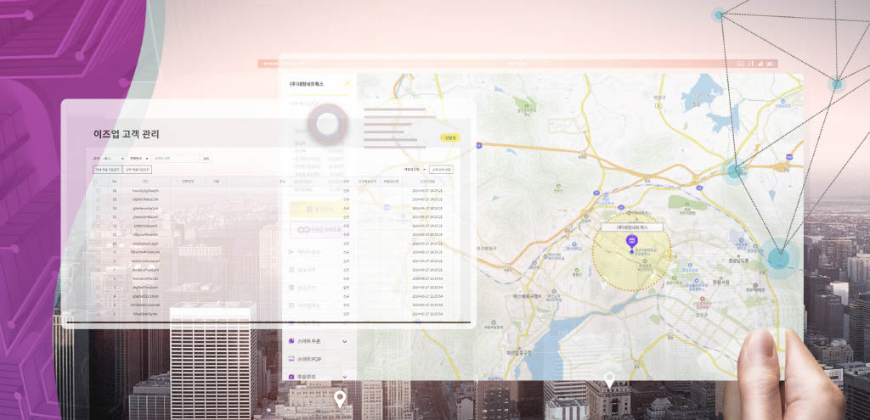Click the (주)대명네트웍스 label on the map
Image resolution: width=870 pixels, height=420 pixels.
(x=632, y=227)
